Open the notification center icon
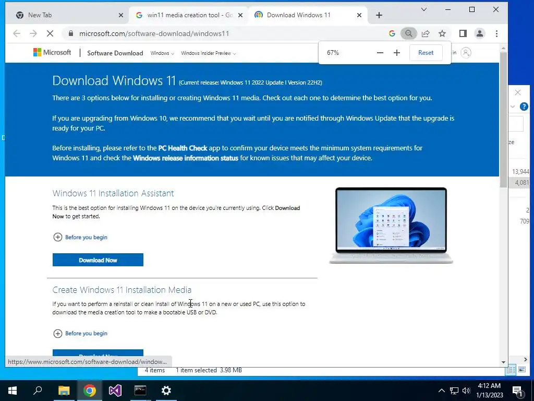The height and width of the screenshot is (401, 534). pyautogui.click(x=517, y=391)
